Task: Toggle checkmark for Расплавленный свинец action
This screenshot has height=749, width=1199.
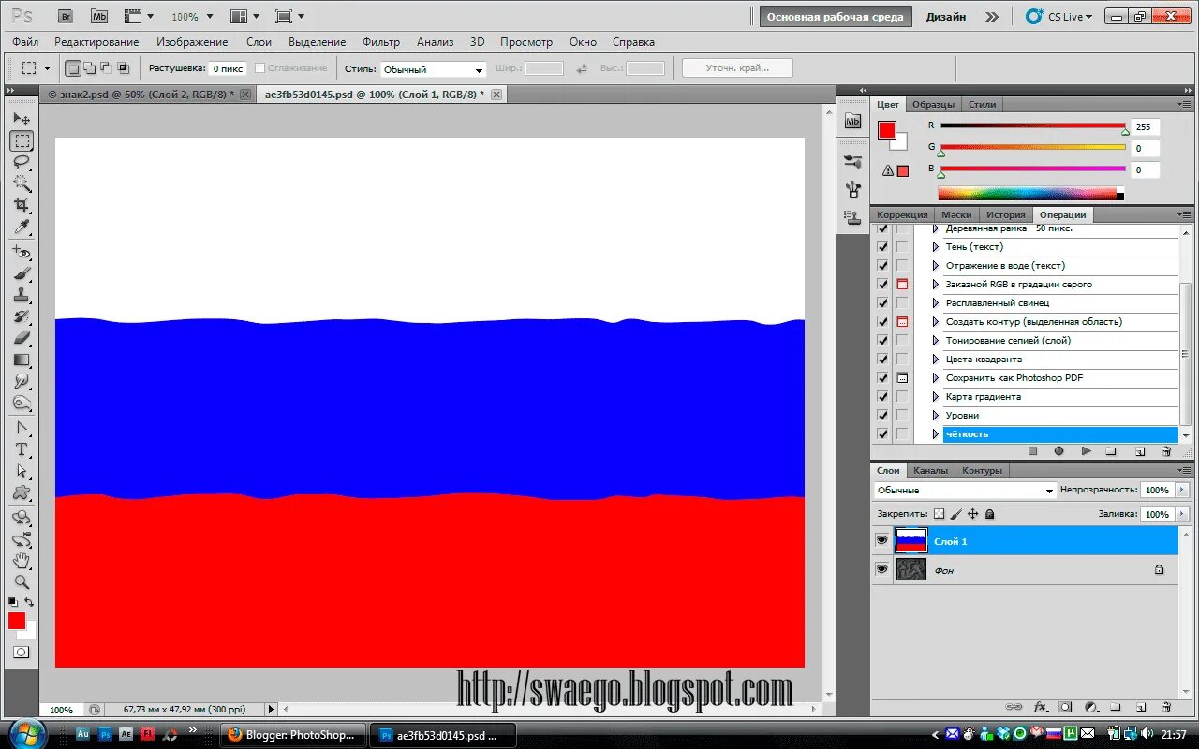Action: [882, 303]
